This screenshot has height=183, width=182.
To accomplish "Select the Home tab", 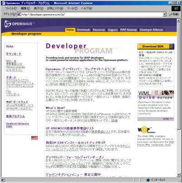I will tap(70, 30).
